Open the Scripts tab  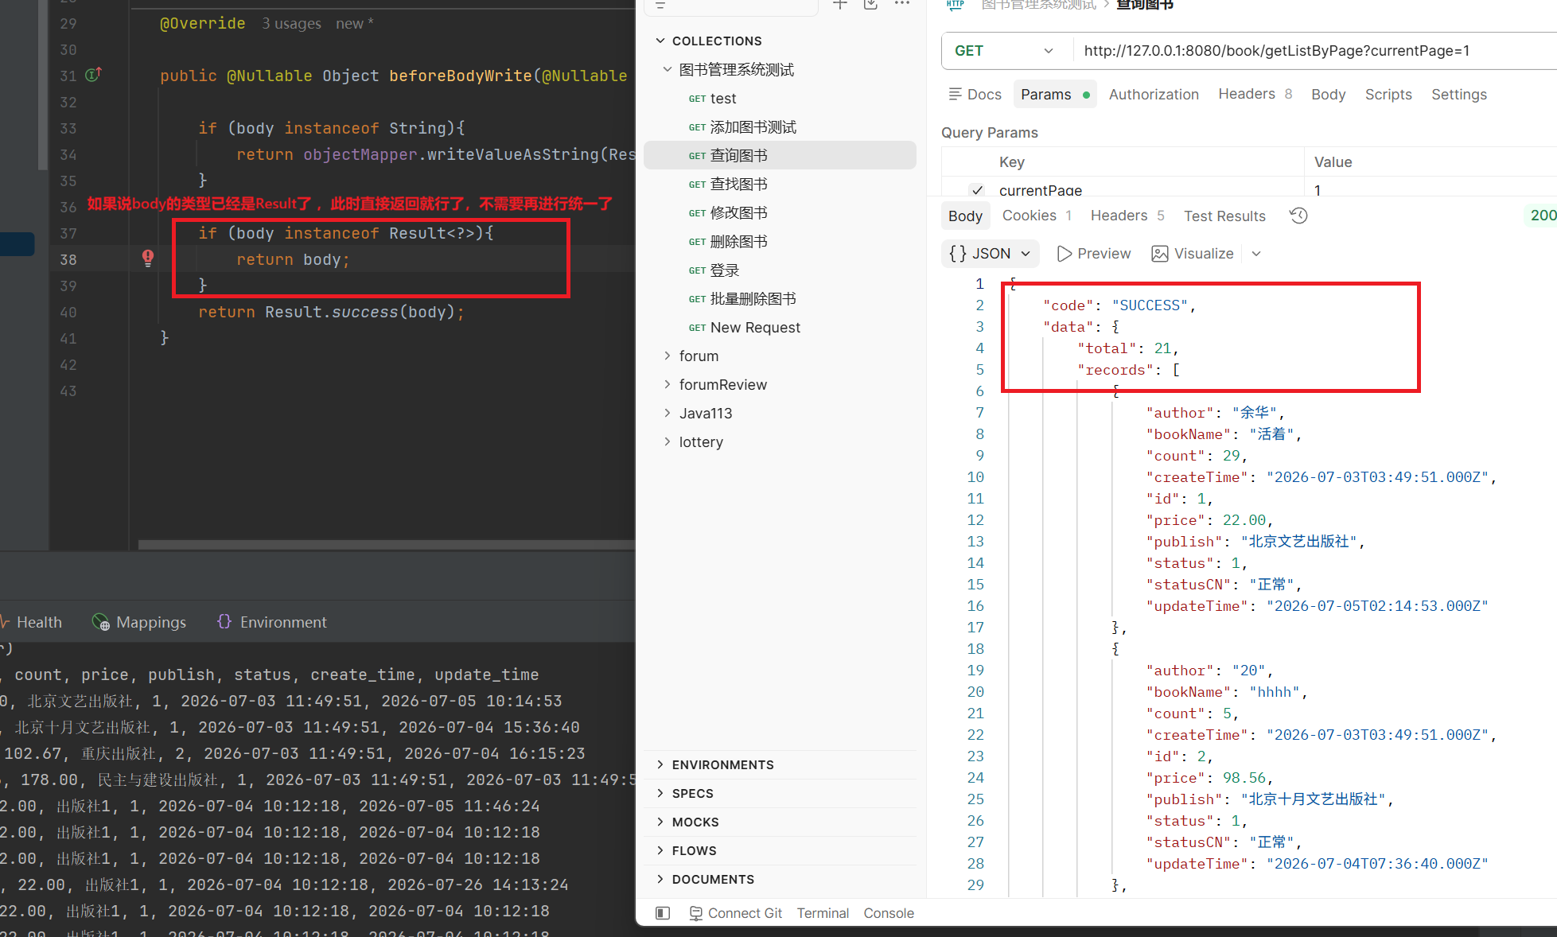tap(1388, 95)
